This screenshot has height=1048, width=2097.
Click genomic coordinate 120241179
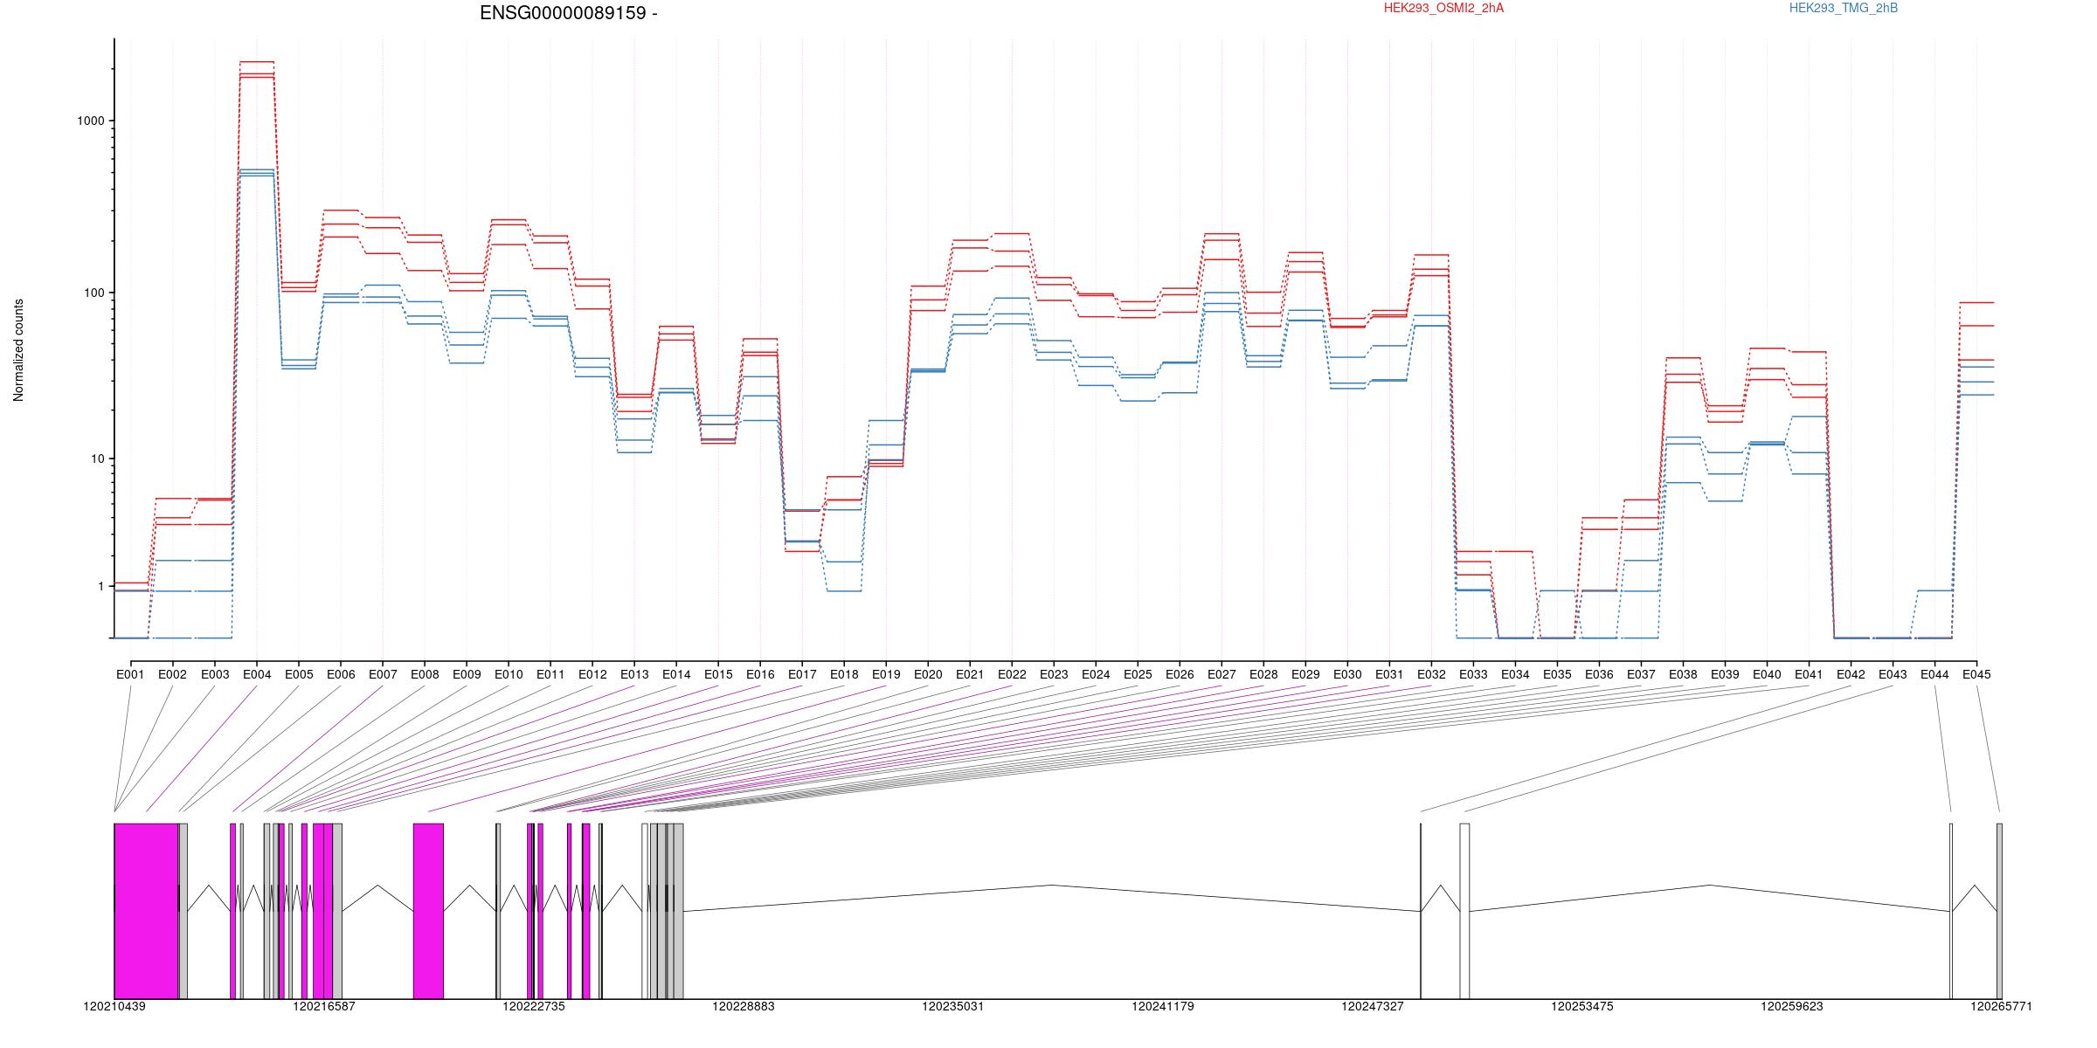pyautogui.click(x=1163, y=1006)
